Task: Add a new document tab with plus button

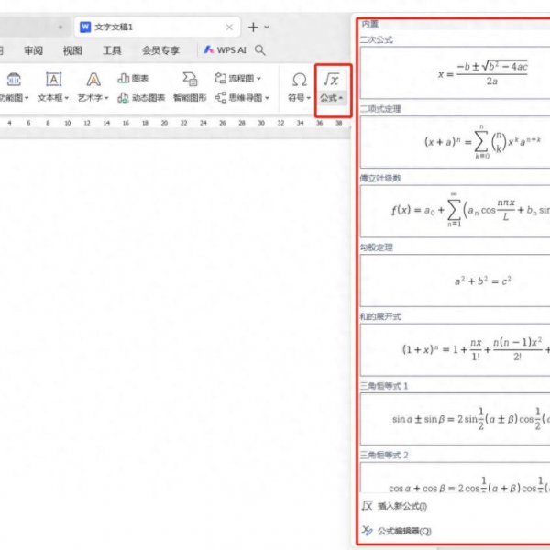Action: pyautogui.click(x=253, y=27)
